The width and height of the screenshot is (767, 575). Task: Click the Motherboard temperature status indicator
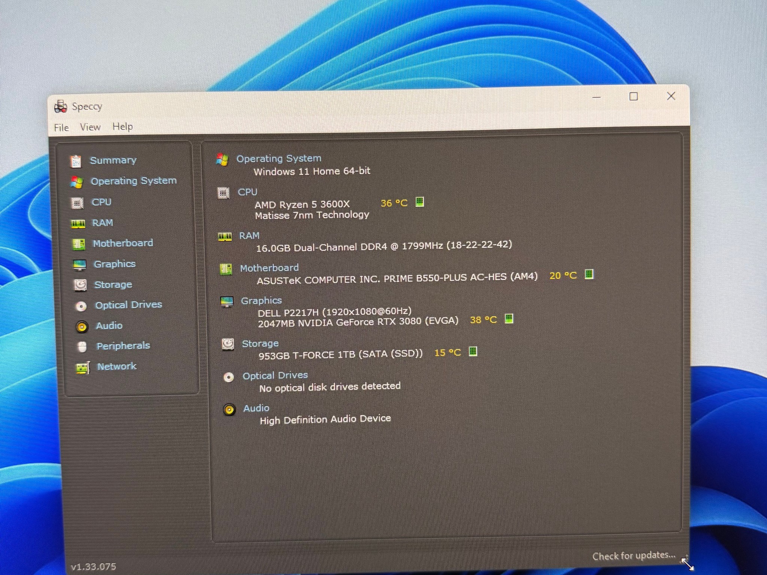coord(589,274)
